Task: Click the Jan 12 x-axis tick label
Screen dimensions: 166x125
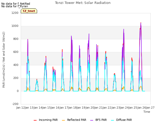Action: (20, 108)
